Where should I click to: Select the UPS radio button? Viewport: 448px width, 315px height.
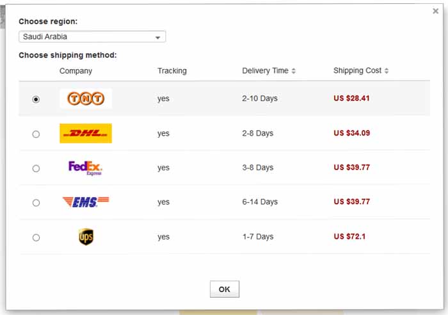36,238
